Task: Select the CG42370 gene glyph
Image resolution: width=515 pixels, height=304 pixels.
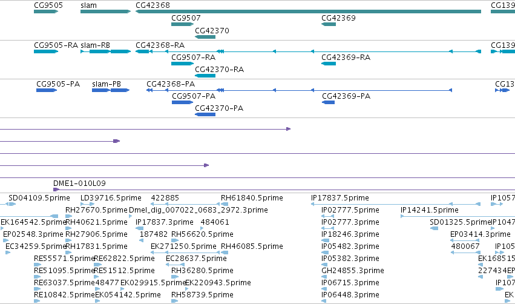Action: pos(205,37)
